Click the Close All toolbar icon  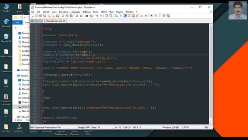(53, 16)
